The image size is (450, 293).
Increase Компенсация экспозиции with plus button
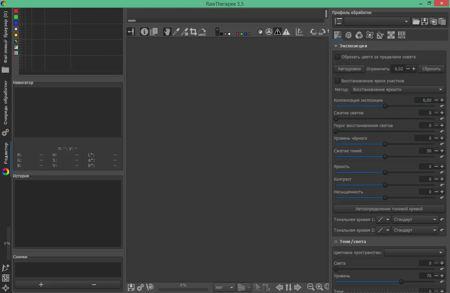pyautogui.click(x=442, y=100)
